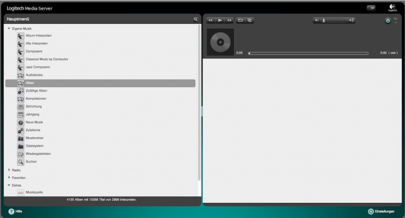Toggle the player power button

click(x=388, y=20)
